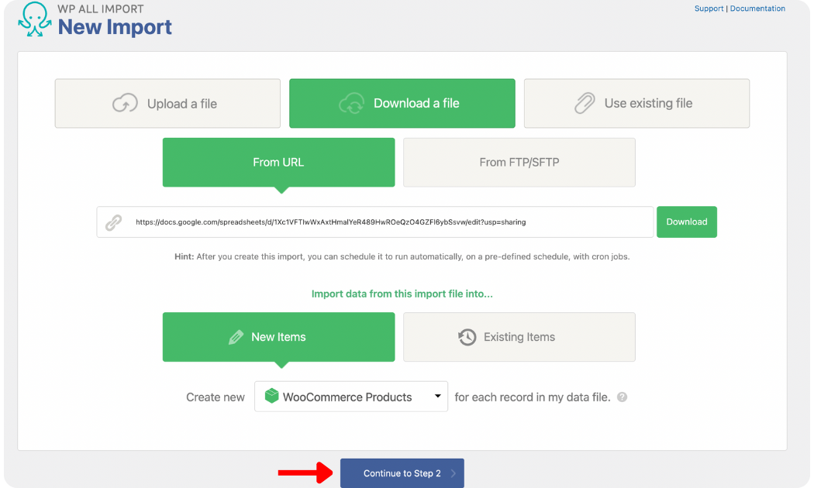814x488 pixels.
Task: Select the Upload a file option
Action: (x=167, y=104)
